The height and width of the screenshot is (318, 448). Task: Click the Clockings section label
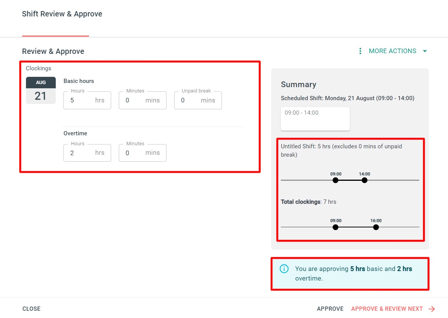(x=39, y=68)
